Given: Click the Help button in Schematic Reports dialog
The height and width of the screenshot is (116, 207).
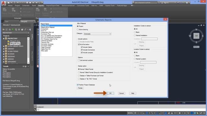Looking at the screenshot, I should pos(133,93).
